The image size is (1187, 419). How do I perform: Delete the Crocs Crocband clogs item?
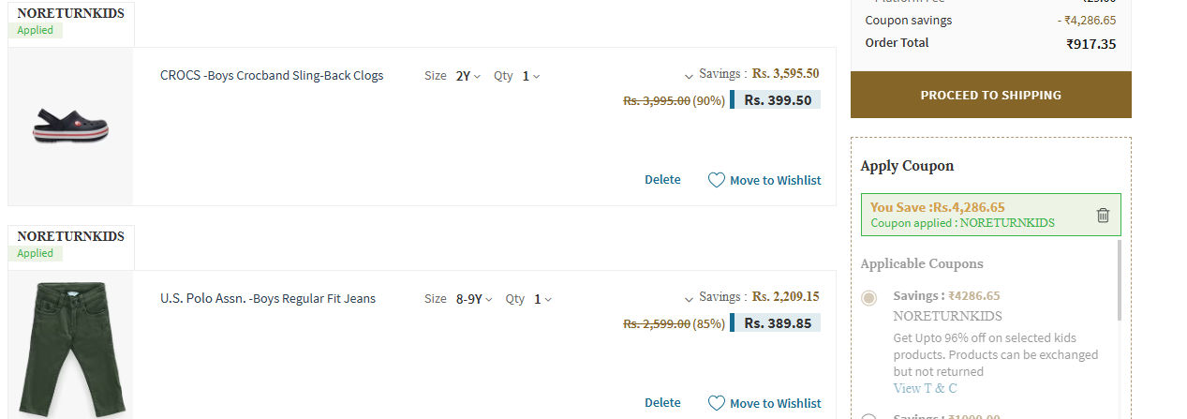pos(662,179)
